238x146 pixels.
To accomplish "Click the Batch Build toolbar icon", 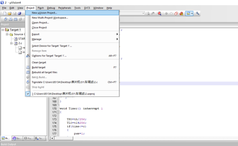I will (20, 19).
